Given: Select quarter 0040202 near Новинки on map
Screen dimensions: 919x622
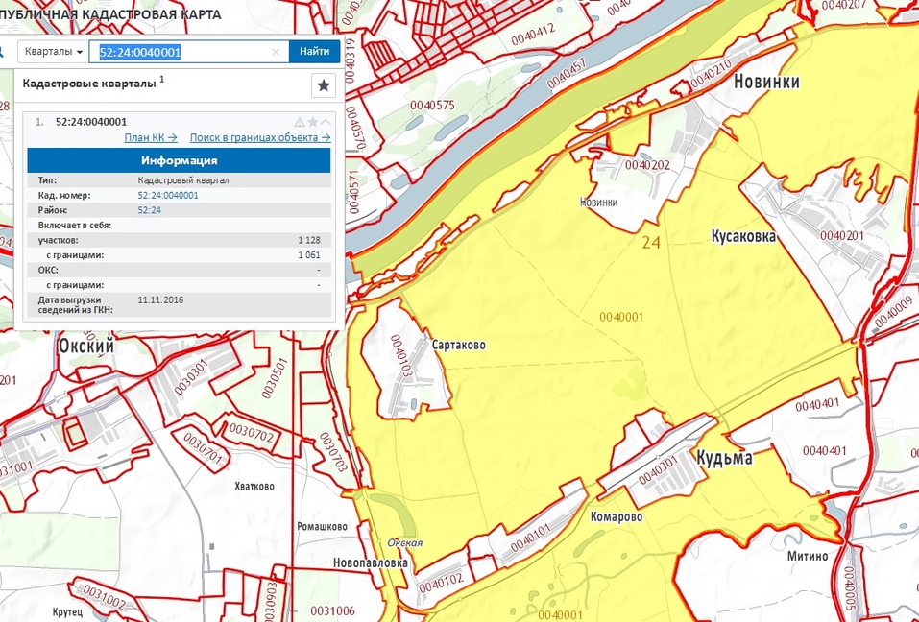Looking at the screenshot, I should pos(646,165).
